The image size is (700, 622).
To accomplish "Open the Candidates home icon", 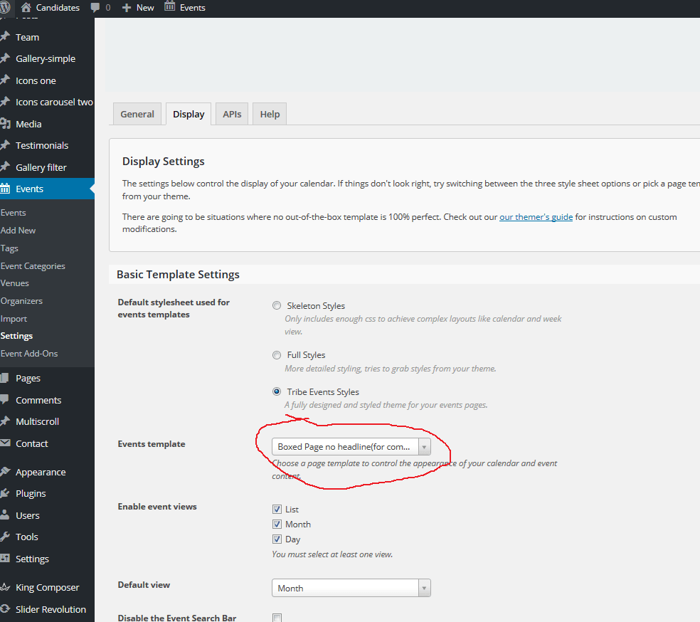I will click(x=26, y=7).
